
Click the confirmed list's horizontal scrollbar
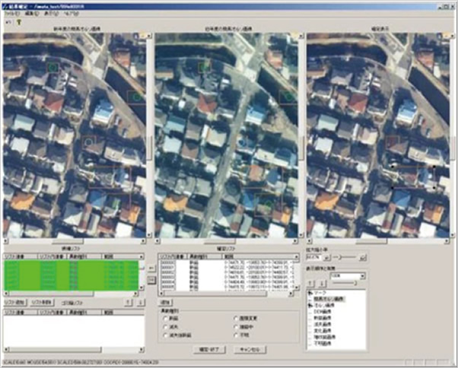click(x=226, y=293)
